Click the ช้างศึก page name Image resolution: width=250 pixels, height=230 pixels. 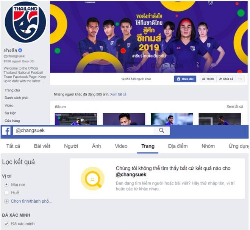(10, 50)
